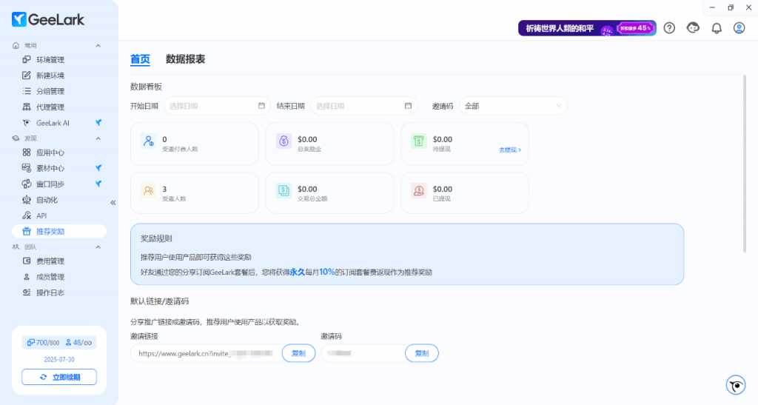Click the help question mark icon
Screen dimensions: 758x405
[669, 28]
